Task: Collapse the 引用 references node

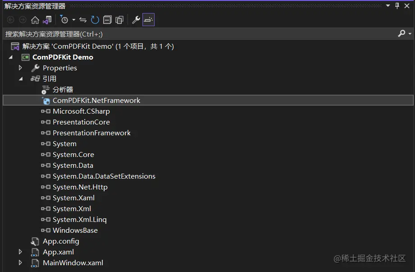Action: (20, 79)
